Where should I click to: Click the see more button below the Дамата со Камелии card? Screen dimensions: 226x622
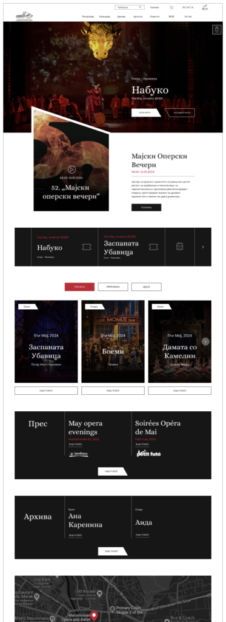pyautogui.click(x=180, y=391)
